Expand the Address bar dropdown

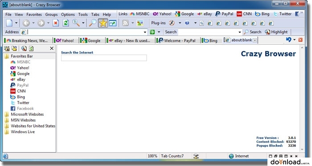pyautogui.click(x=145, y=32)
